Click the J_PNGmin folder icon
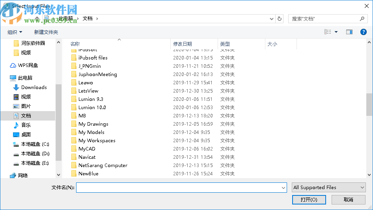Screen dimensions: 373x210 point(74,66)
